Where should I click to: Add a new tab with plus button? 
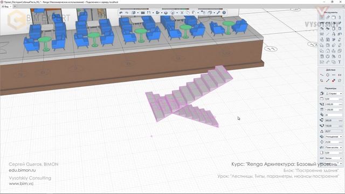click(x=15, y=6)
